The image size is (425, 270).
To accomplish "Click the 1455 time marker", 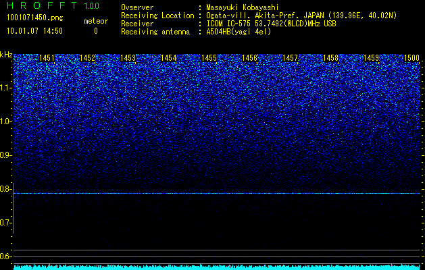I will 209,58.
